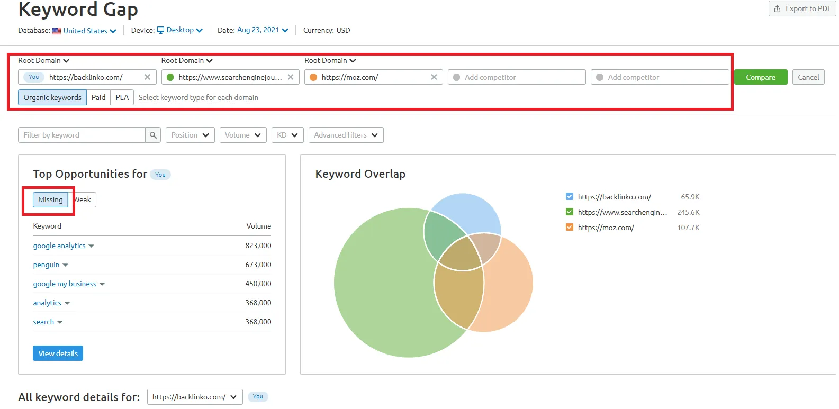The width and height of the screenshot is (839, 409).
Task: Toggle the searchenginejournal overlap checkbox
Action: tap(570, 212)
